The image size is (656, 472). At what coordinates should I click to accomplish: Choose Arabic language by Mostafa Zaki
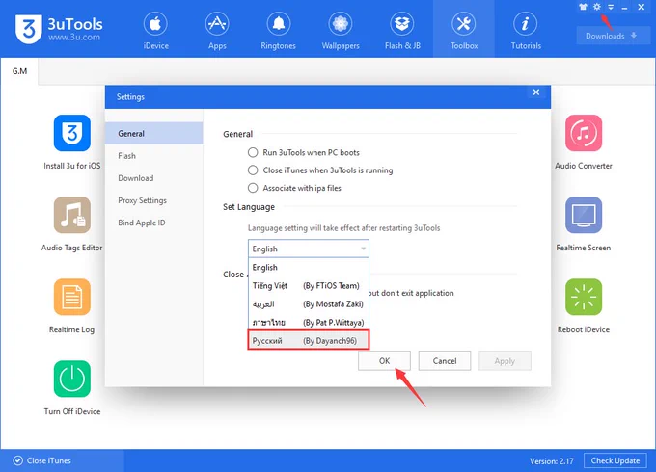(309, 304)
